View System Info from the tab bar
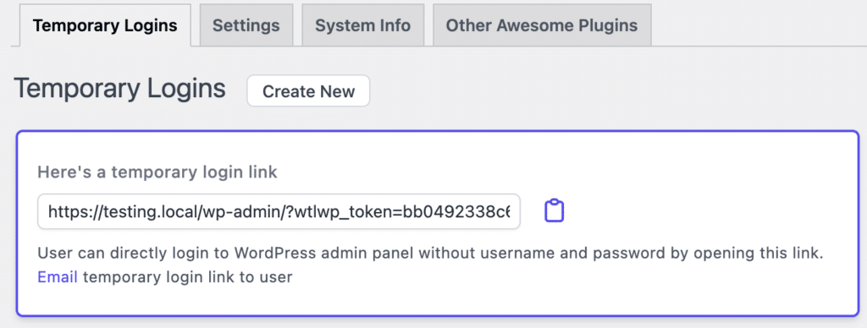 [362, 25]
